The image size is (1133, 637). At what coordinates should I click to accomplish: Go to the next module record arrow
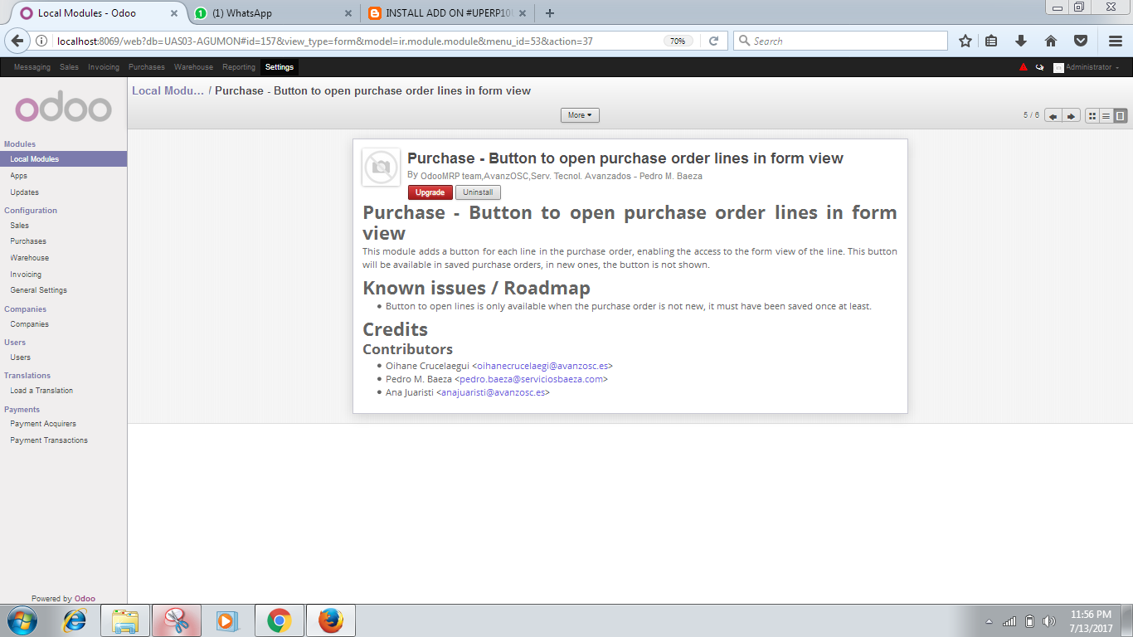click(x=1072, y=116)
